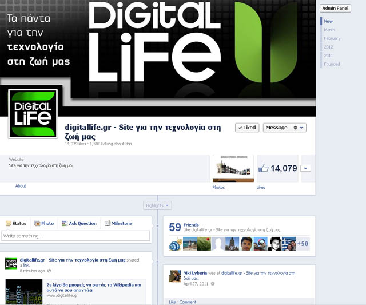Click the Greek flag friend avatar
Screen dimensions: 366x305
289,244
